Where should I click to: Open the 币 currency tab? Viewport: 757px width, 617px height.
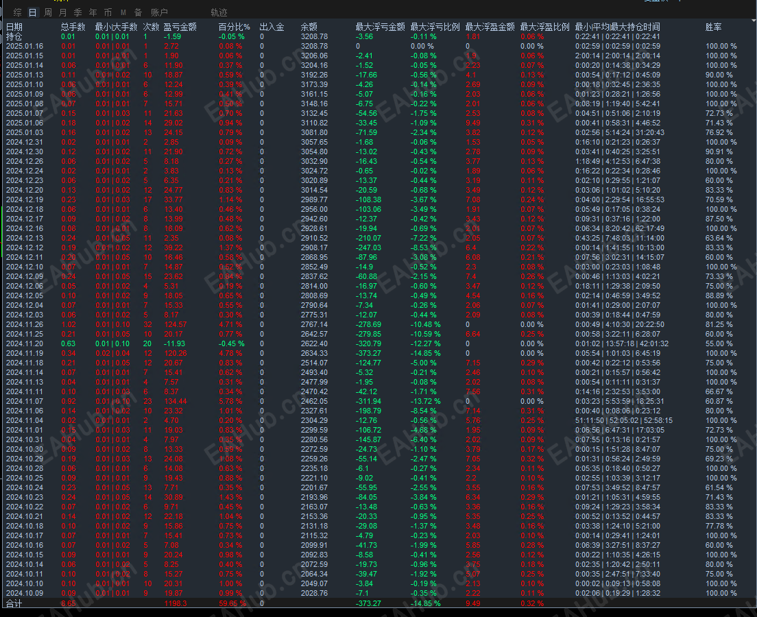[x=108, y=12]
